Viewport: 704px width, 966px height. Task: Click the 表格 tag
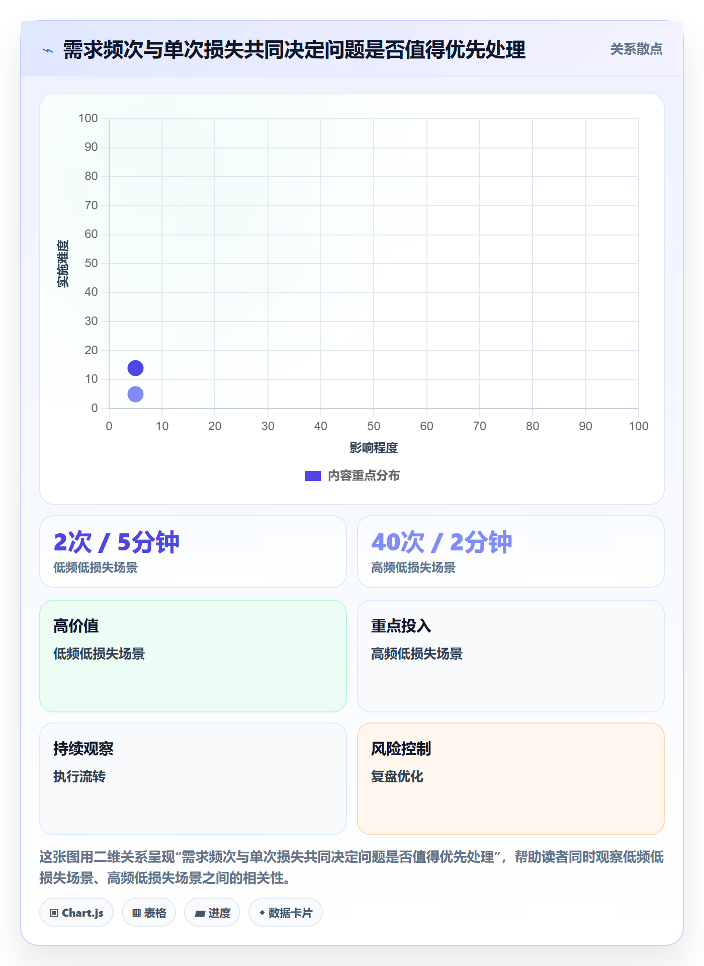(149, 913)
